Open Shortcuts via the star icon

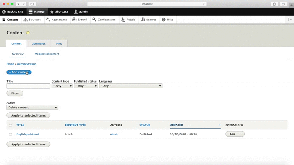pyautogui.click(x=52, y=11)
